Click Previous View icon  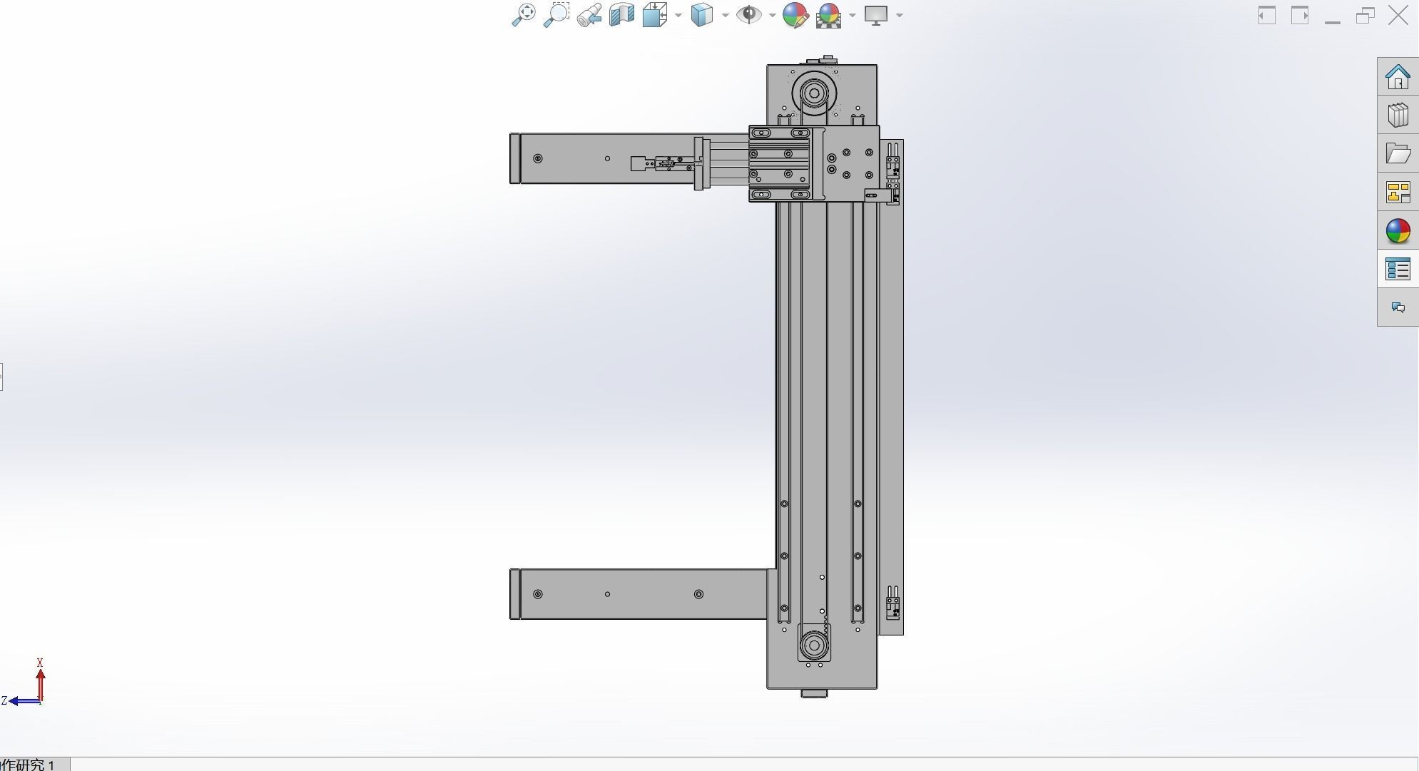coord(589,15)
